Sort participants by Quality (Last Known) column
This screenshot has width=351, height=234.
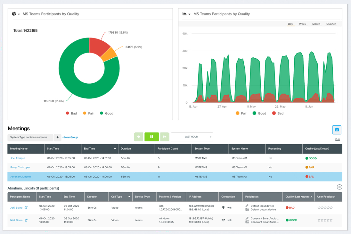point(298,196)
